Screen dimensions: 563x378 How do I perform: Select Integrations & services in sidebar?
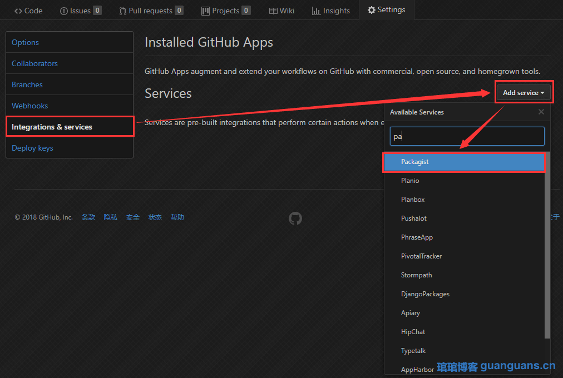click(x=70, y=127)
